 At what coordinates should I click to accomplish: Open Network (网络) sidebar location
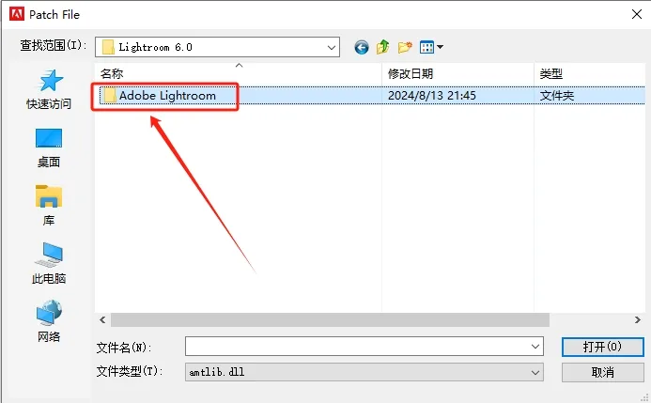(49, 321)
